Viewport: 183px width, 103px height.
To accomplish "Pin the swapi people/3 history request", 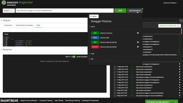I will pos(180,67).
